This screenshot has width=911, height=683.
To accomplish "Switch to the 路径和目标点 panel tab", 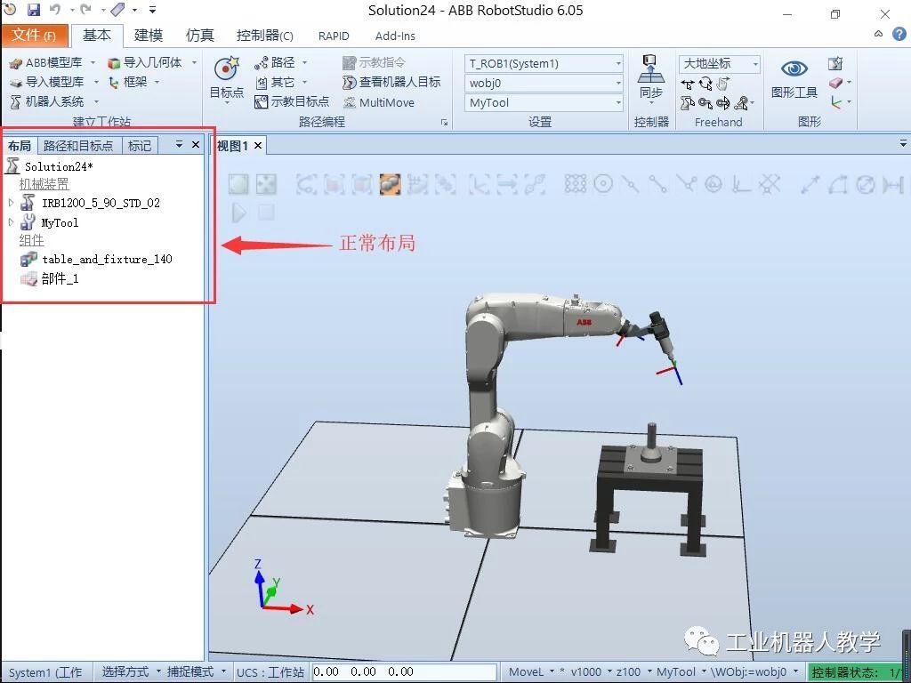I will pos(78,146).
